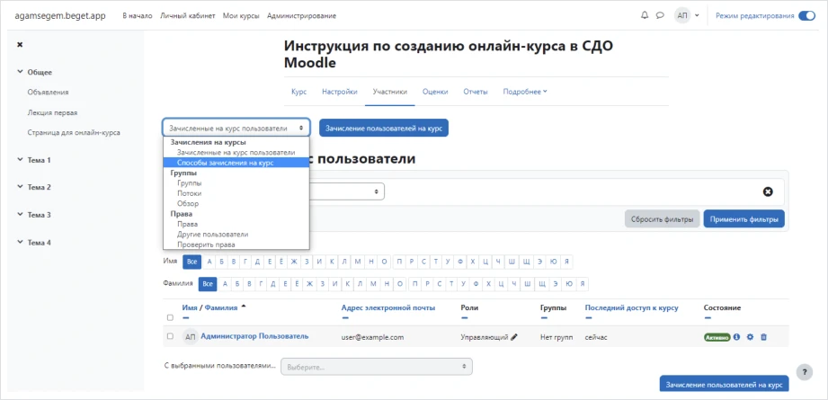Select Все in the Фамилия letter filter
The width and height of the screenshot is (828, 400).
[x=208, y=284]
